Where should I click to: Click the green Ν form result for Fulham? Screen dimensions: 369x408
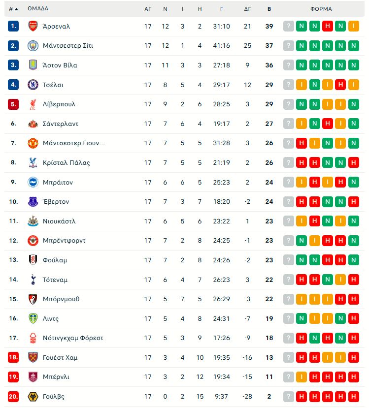(x=301, y=260)
